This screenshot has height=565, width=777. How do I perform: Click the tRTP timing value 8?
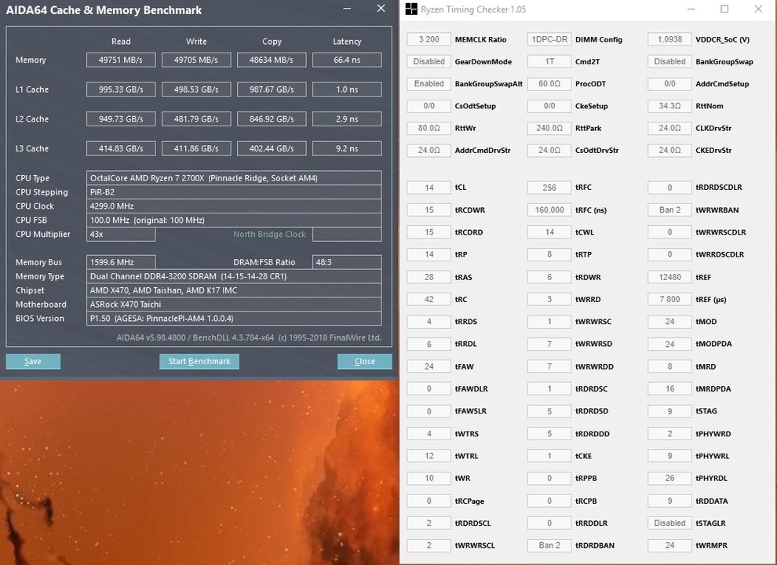click(x=549, y=254)
